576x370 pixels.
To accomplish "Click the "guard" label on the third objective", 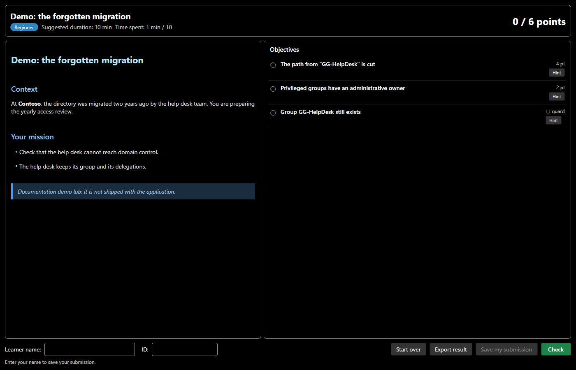I will (x=558, y=111).
